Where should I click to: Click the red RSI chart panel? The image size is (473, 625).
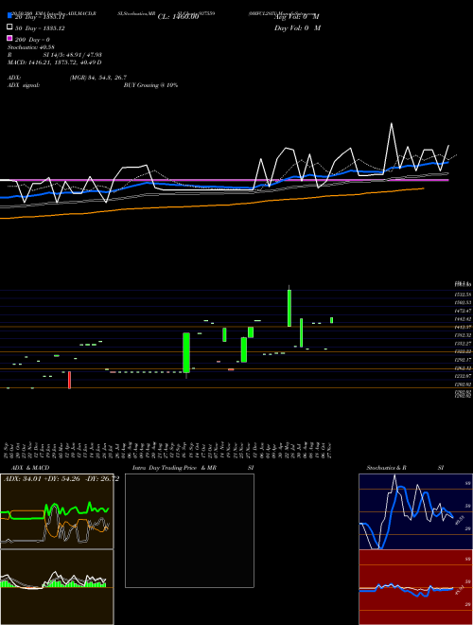(x=415, y=587)
